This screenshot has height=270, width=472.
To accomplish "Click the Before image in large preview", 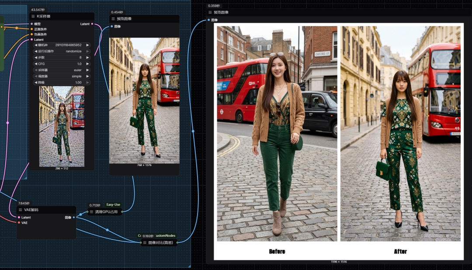I will point(277,134).
